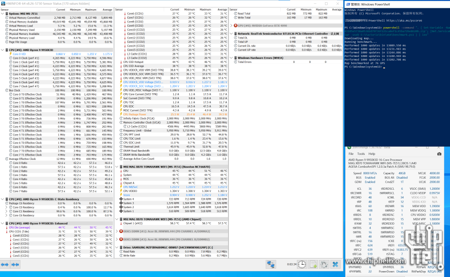Click the red disabled icon on GPU RTX 4090 row
Viewport: 450px width, 277px height.
236,26
